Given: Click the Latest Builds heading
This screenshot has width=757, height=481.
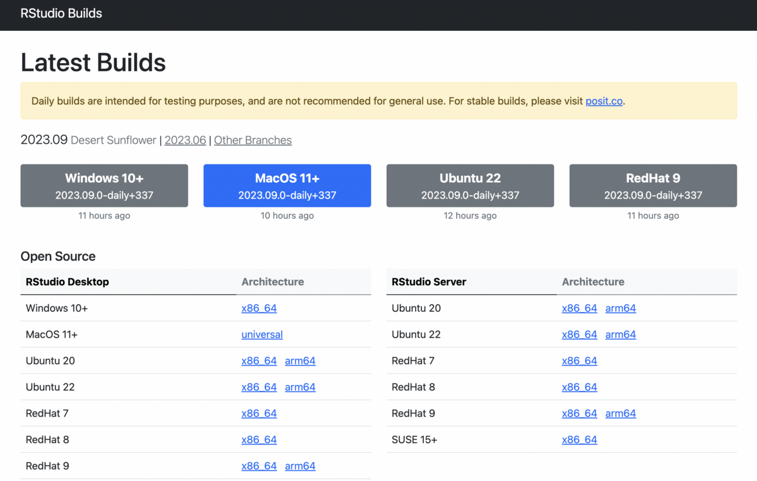Looking at the screenshot, I should click(x=93, y=62).
